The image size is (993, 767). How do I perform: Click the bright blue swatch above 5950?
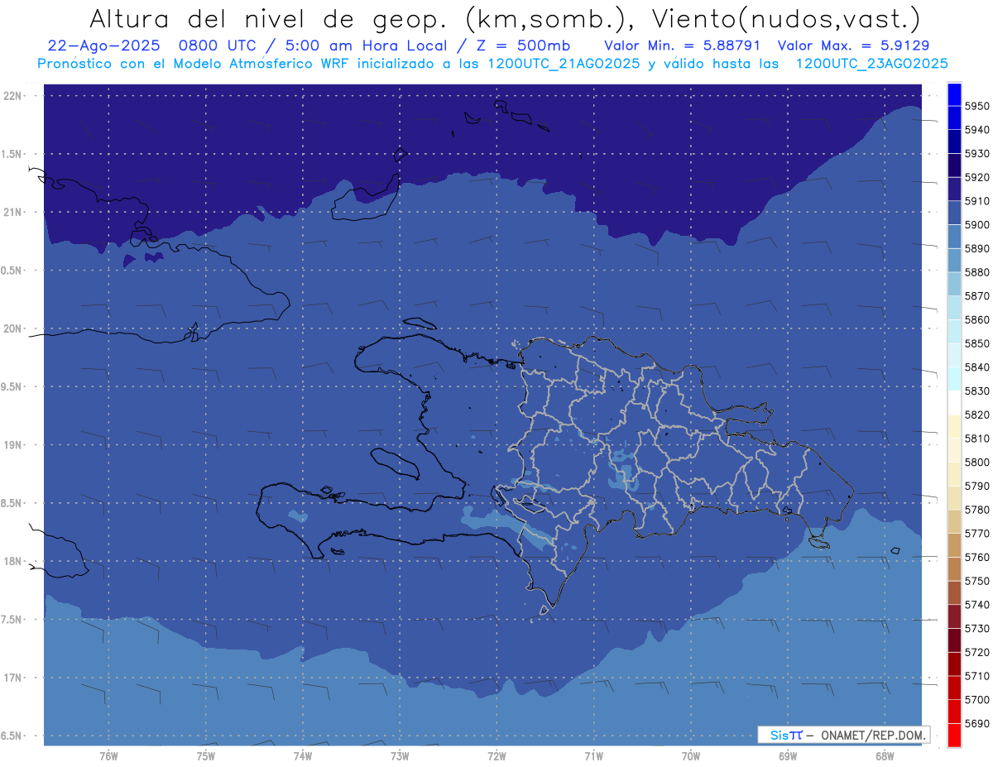pos(954,93)
